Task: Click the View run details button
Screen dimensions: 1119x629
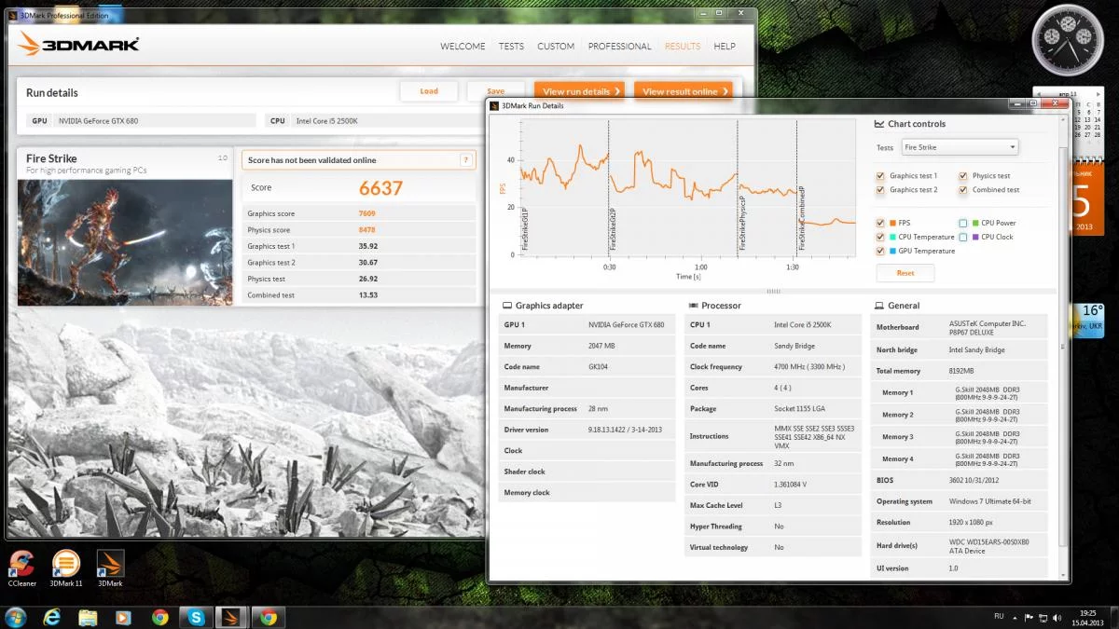Action: pyautogui.click(x=580, y=91)
